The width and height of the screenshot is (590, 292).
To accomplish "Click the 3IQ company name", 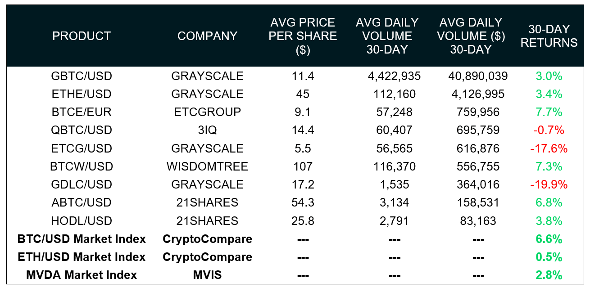I will click(207, 130).
